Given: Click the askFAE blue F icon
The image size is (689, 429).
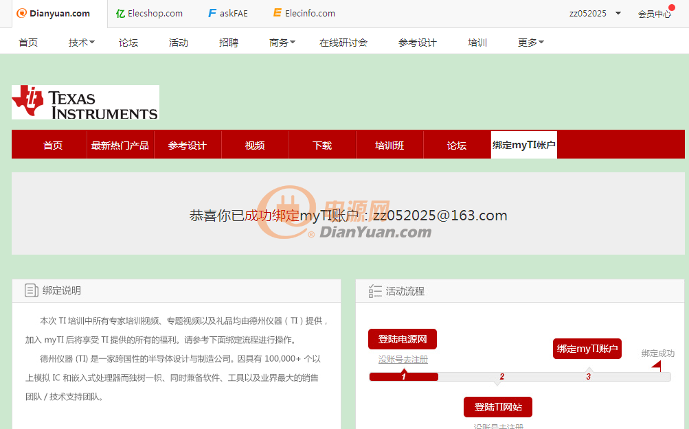Looking at the screenshot, I should tap(212, 13).
